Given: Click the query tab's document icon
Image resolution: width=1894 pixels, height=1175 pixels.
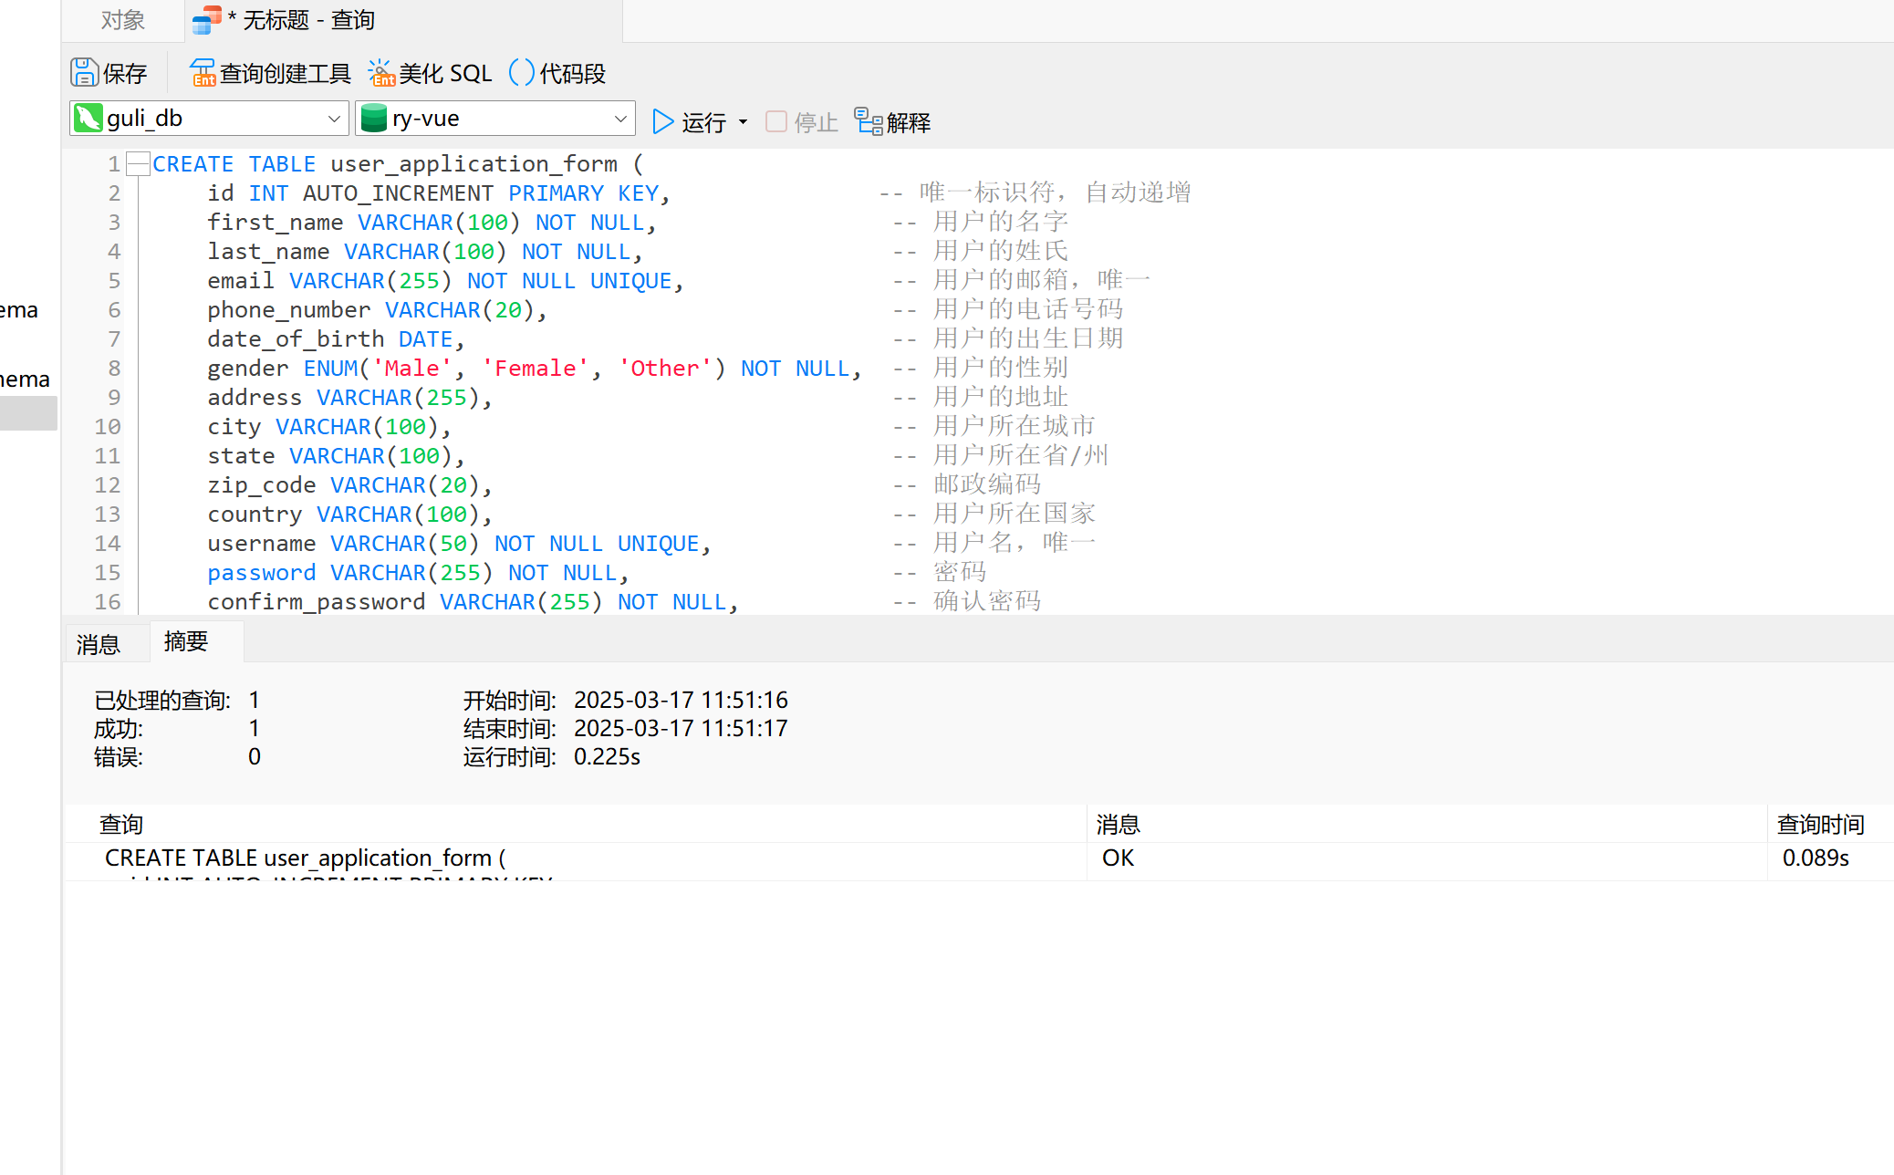Looking at the screenshot, I should click(207, 19).
